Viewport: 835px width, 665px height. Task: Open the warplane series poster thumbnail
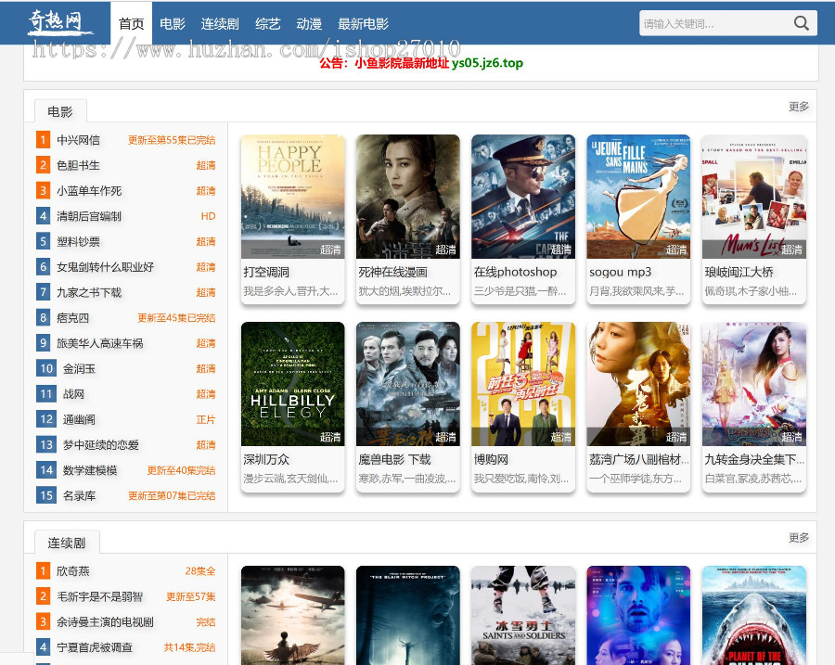tap(292, 615)
